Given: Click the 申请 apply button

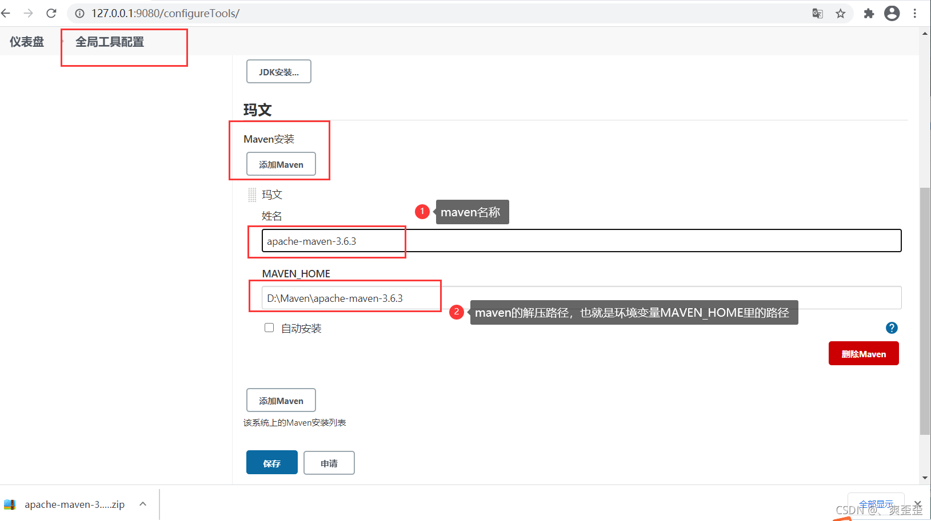Looking at the screenshot, I should coord(329,463).
